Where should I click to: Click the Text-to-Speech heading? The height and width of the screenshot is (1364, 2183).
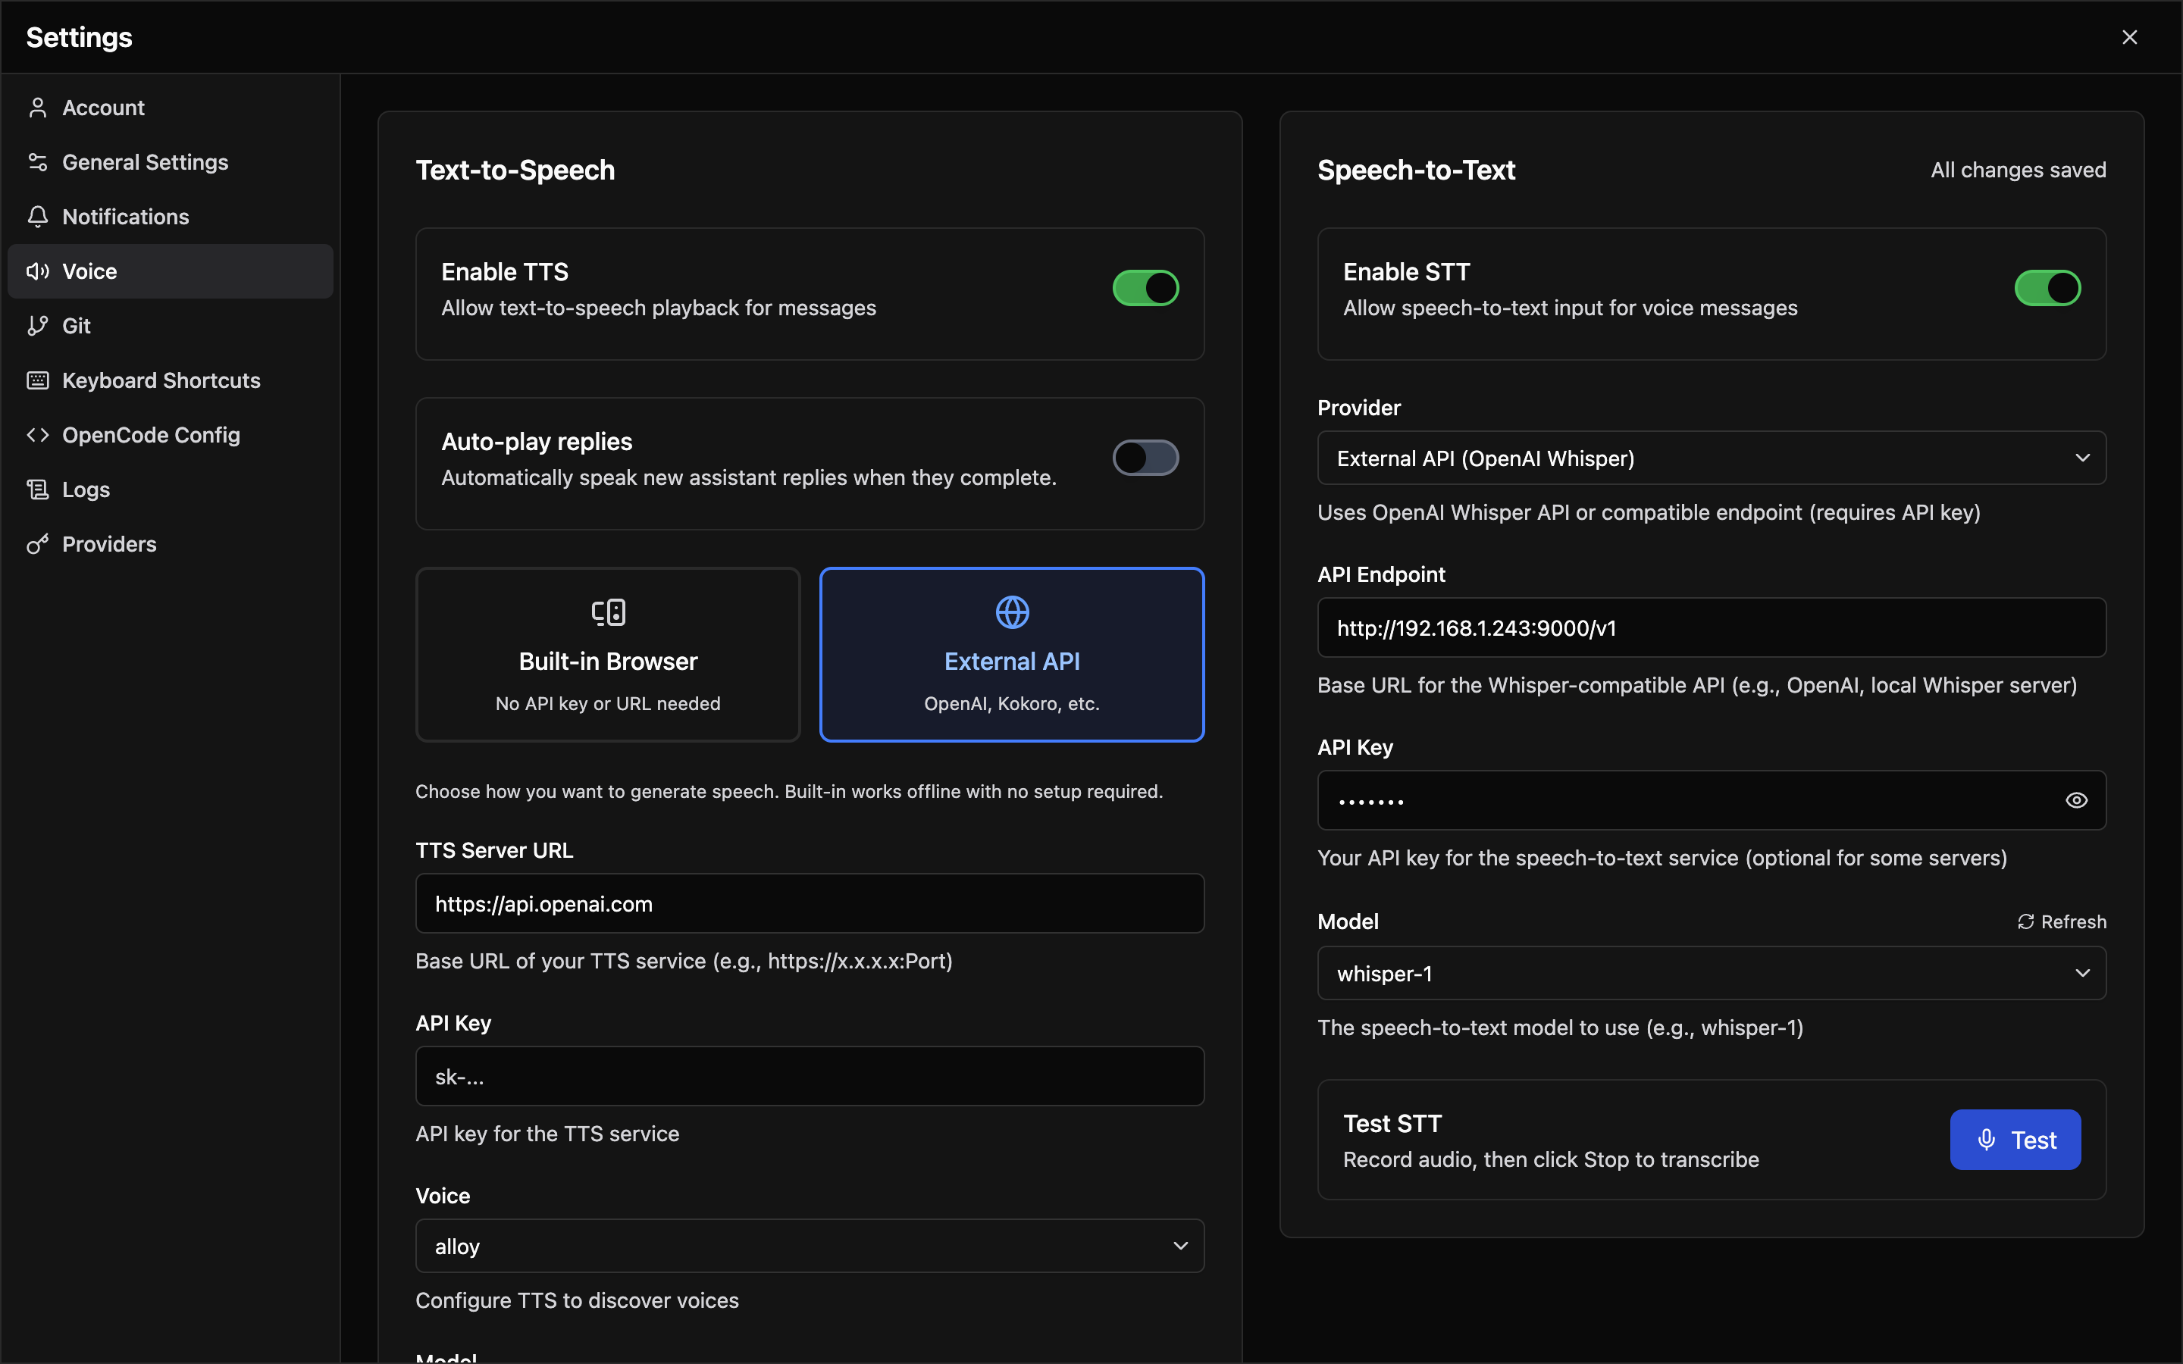pyautogui.click(x=515, y=170)
